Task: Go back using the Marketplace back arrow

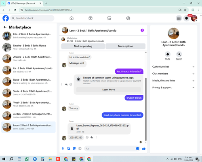Action: click(x=5, y=27)
